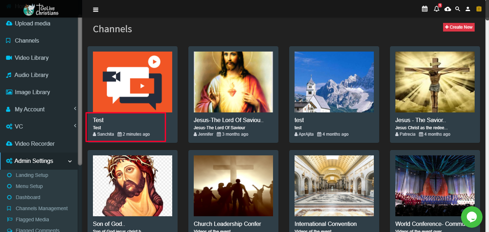Open Jesus - The Savior.. channel title
Image resolution: width=489 pixels, height=232 pixels.
tap(420, 120)
